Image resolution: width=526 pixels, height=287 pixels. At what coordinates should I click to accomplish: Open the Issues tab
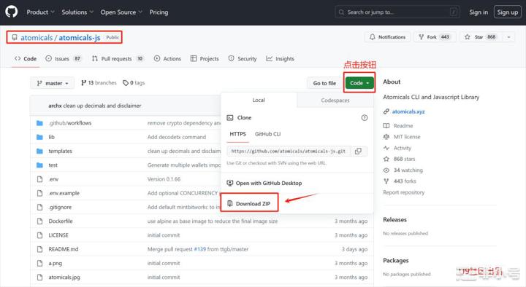click(64, 58)
